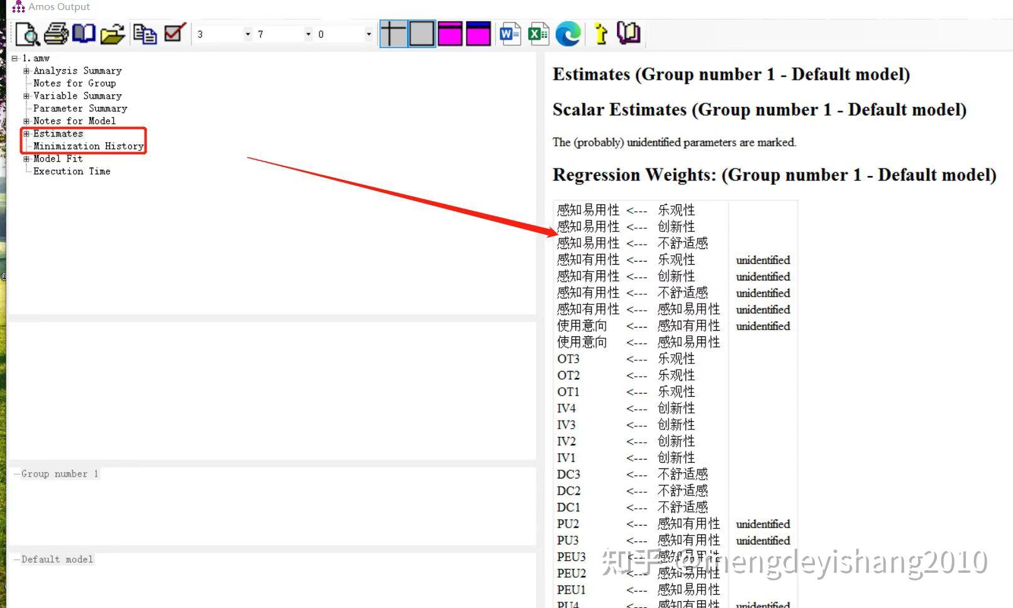Click the OT3 row label

[568, 358]
